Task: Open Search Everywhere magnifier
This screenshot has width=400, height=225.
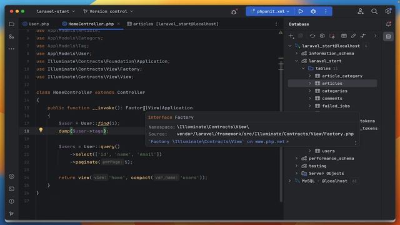Action: tap(374, 11)
